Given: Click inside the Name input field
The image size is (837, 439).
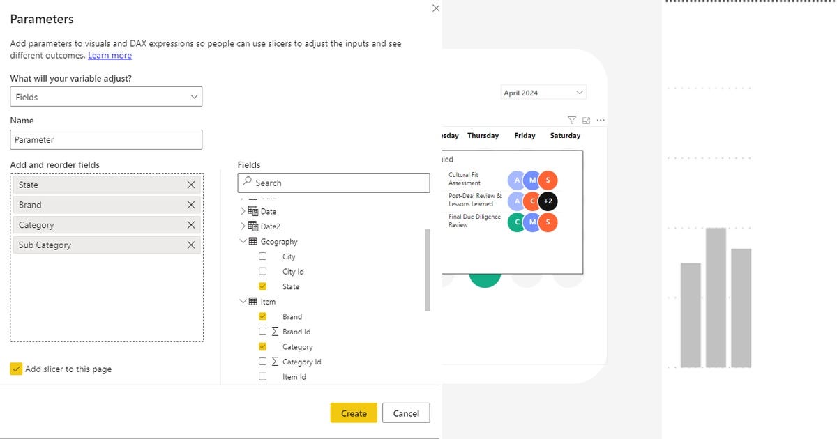Looking at the screenshot, I should [105, 139].
